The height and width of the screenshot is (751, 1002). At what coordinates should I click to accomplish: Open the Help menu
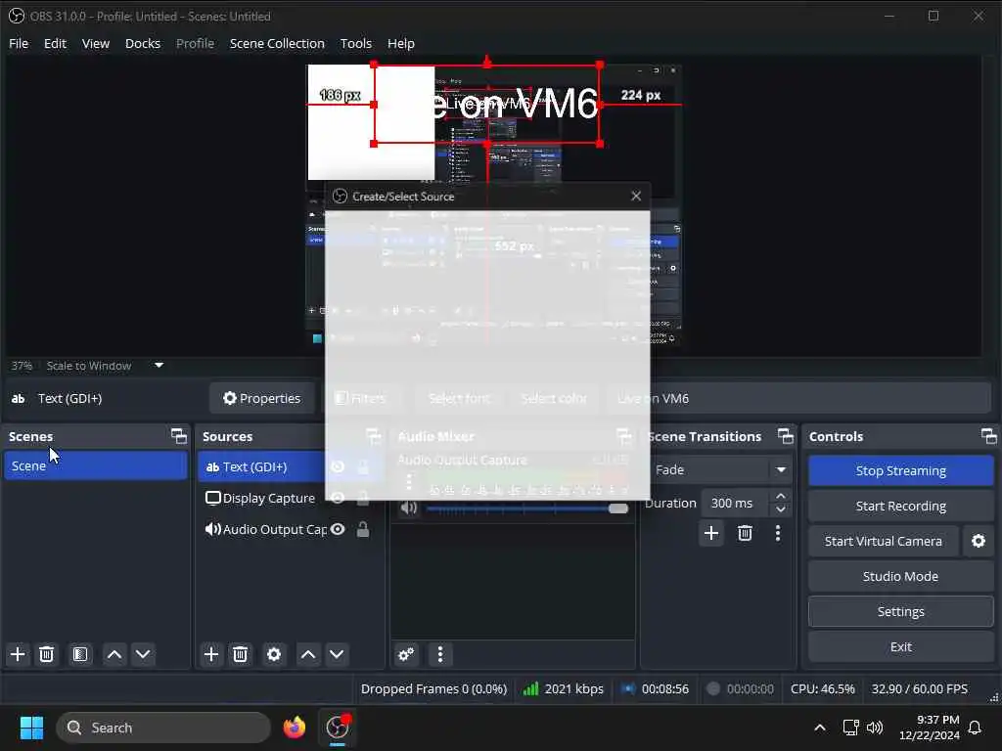pyautogui.click(x=400, y=43)
